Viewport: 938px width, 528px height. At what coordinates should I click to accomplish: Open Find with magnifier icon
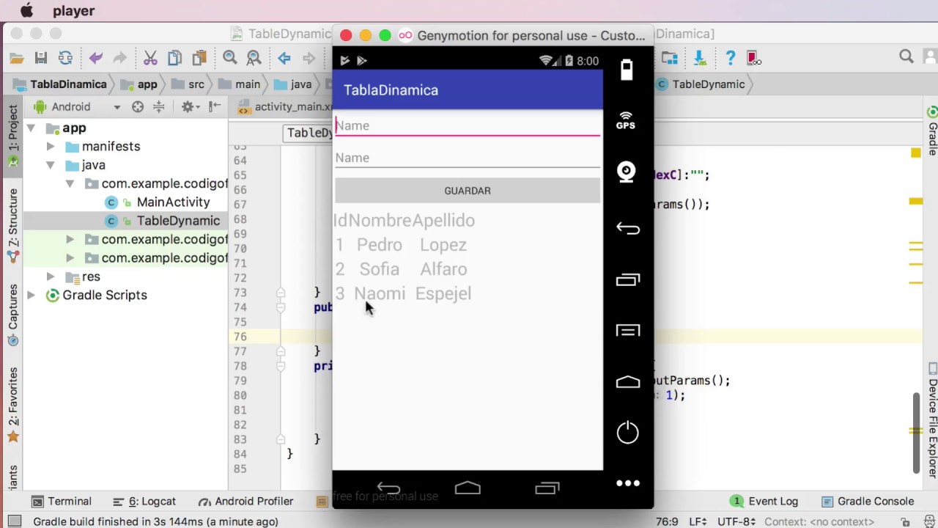point(229,58)
